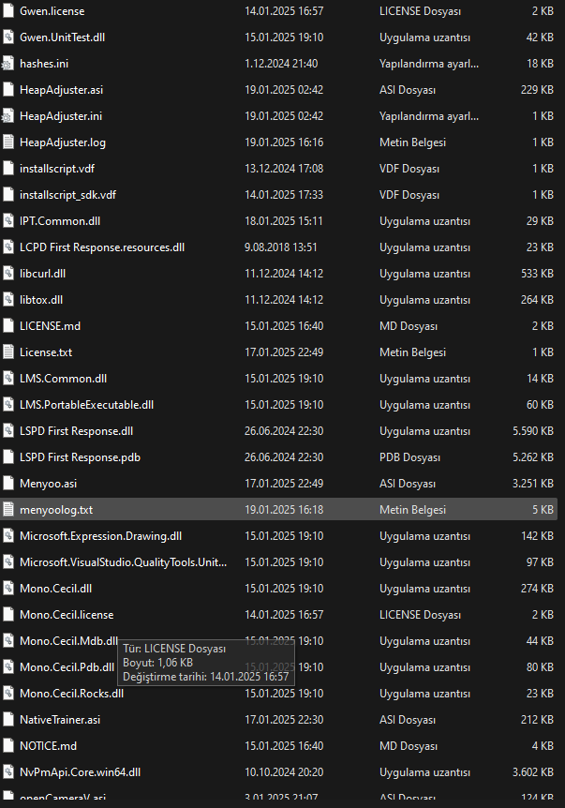Screen dimensions: 565x808
Task: Click the IPT.Common.dll file icon
Action: (9, 221)
